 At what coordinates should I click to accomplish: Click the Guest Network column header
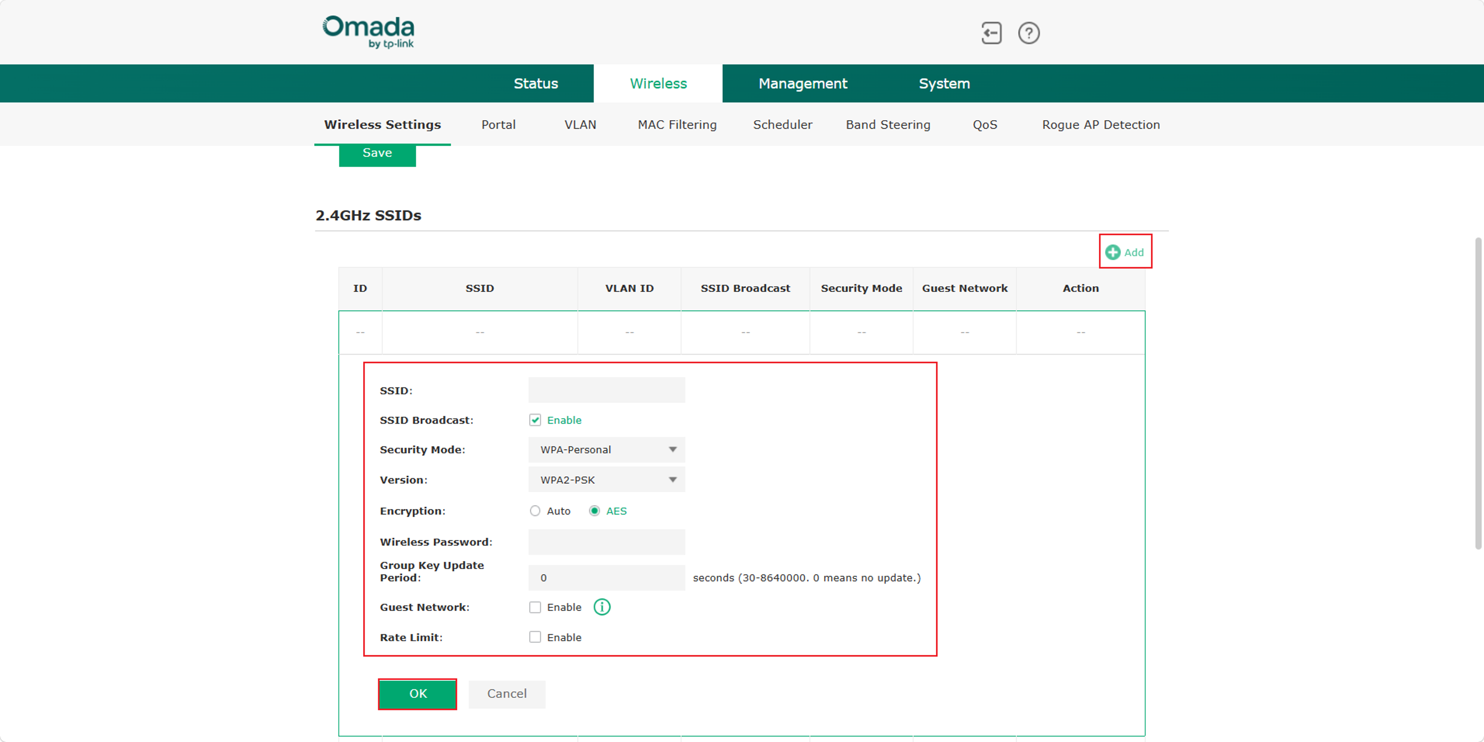click(x=964, y=288)
